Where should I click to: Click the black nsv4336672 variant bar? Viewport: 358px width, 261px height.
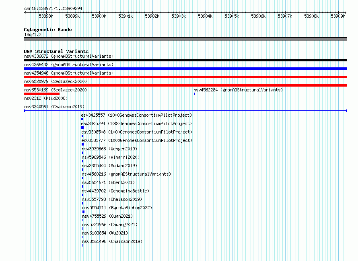[x=185, y=60]
